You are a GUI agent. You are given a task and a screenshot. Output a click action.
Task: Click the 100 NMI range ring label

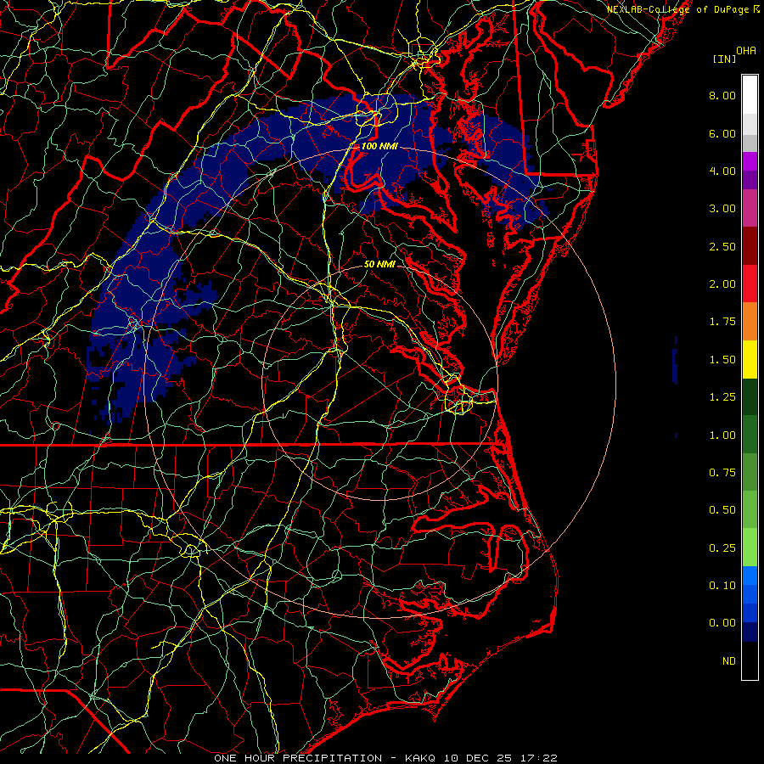point(379,146)
